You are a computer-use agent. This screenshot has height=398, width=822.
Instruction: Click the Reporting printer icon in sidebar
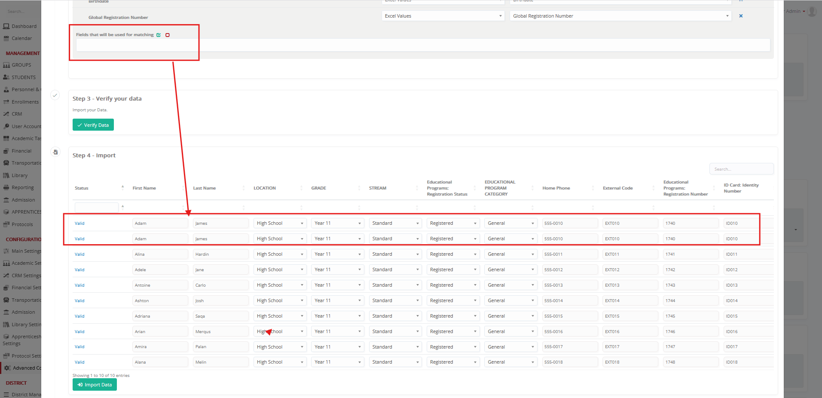click(x=6, y=187)
